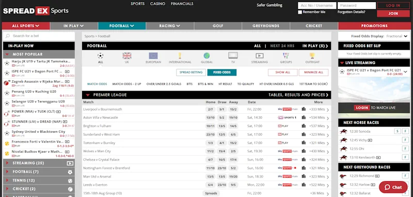Image resolution: width=413 pixels, height=197 pixels.
Task: Open the TV screen category icon
Action: (233, 56)
